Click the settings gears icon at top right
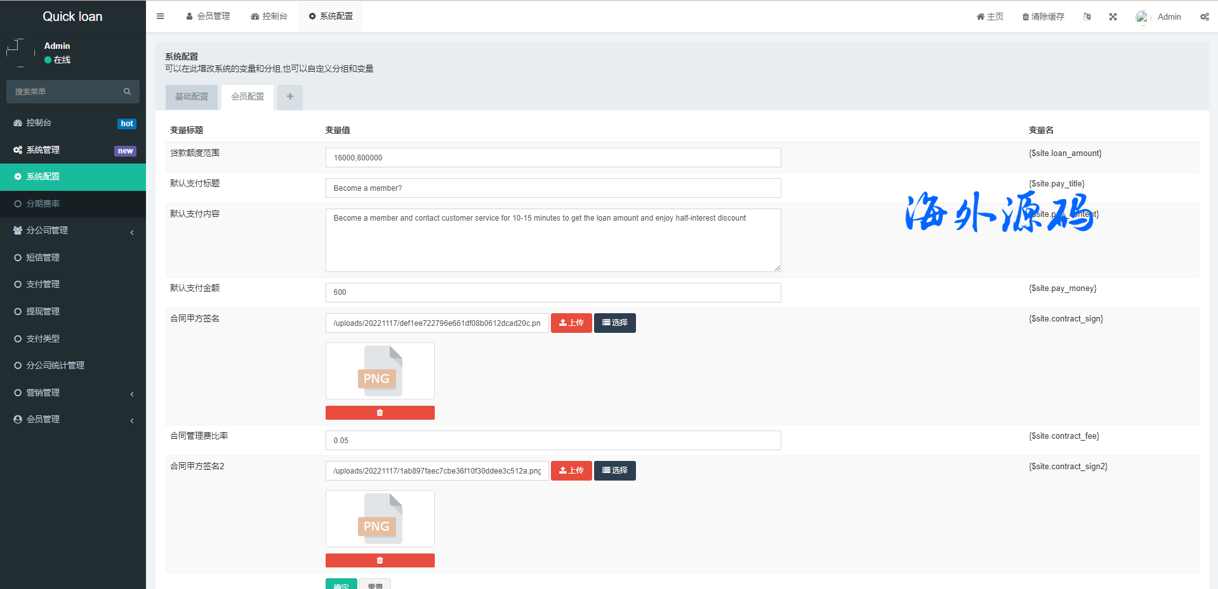The height and width of the screenshot is (589, 1218). pos(1204,17)
